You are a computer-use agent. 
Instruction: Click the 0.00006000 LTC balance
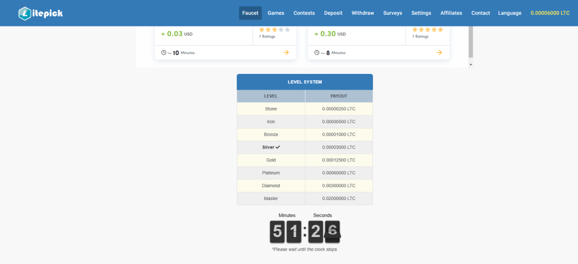point(550,13)
